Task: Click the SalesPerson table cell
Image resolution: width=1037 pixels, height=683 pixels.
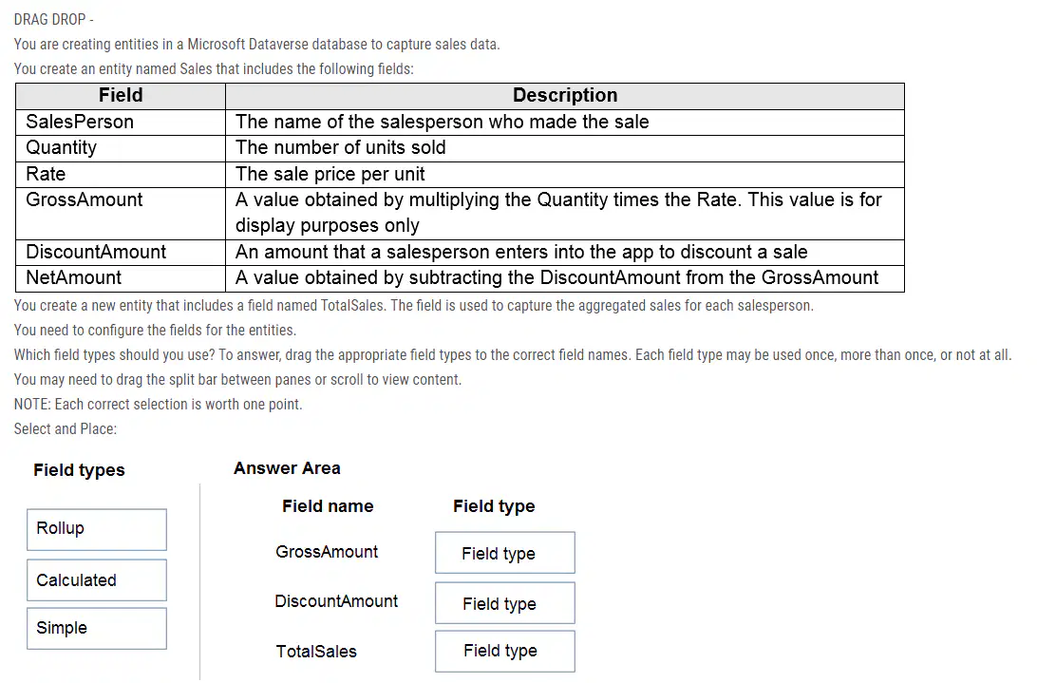Action: point(121,123)
